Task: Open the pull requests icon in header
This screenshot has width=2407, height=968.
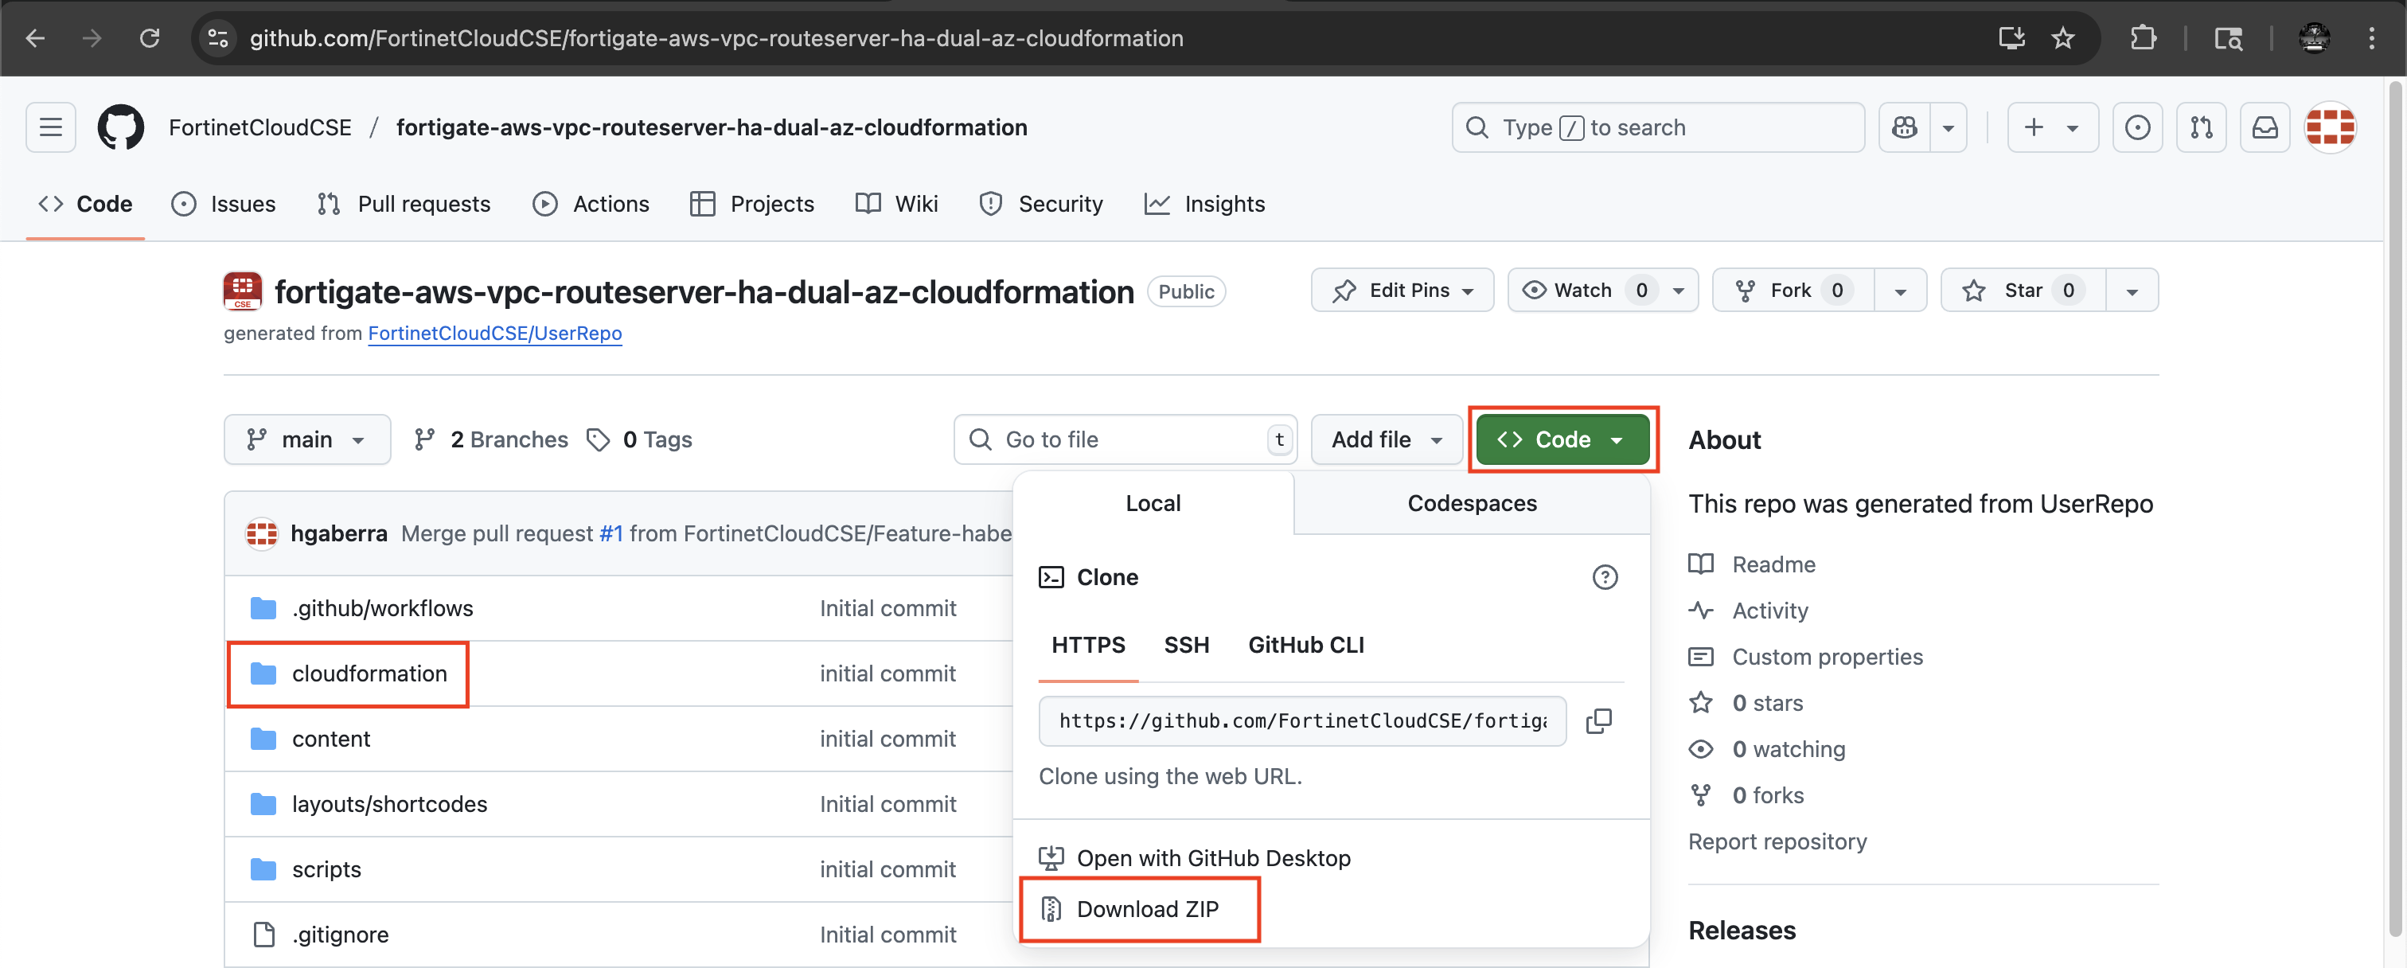Action: click(x=2202, y=127)
